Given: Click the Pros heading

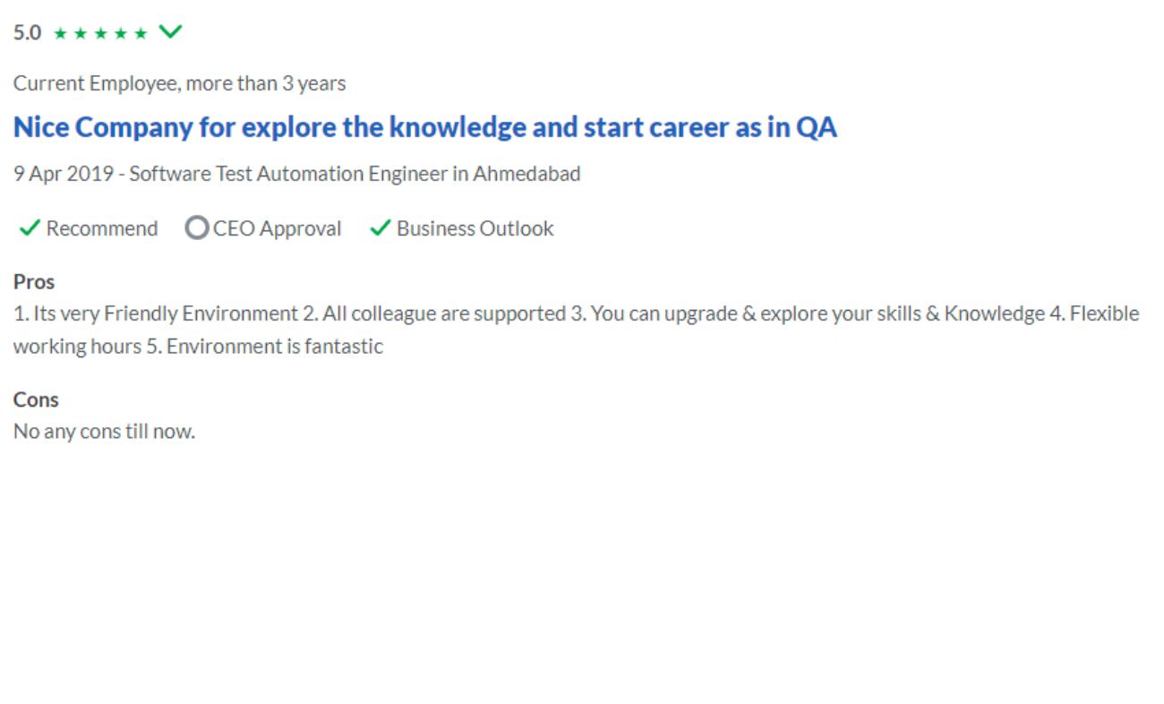Looking at the screenshot, I should pos(34,282).
